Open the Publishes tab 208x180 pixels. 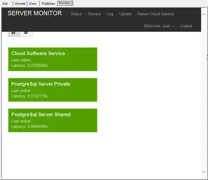coord(49,4)
